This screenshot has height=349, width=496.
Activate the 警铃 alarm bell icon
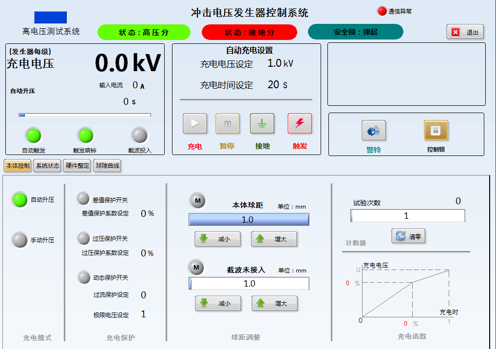click(374, 131)
